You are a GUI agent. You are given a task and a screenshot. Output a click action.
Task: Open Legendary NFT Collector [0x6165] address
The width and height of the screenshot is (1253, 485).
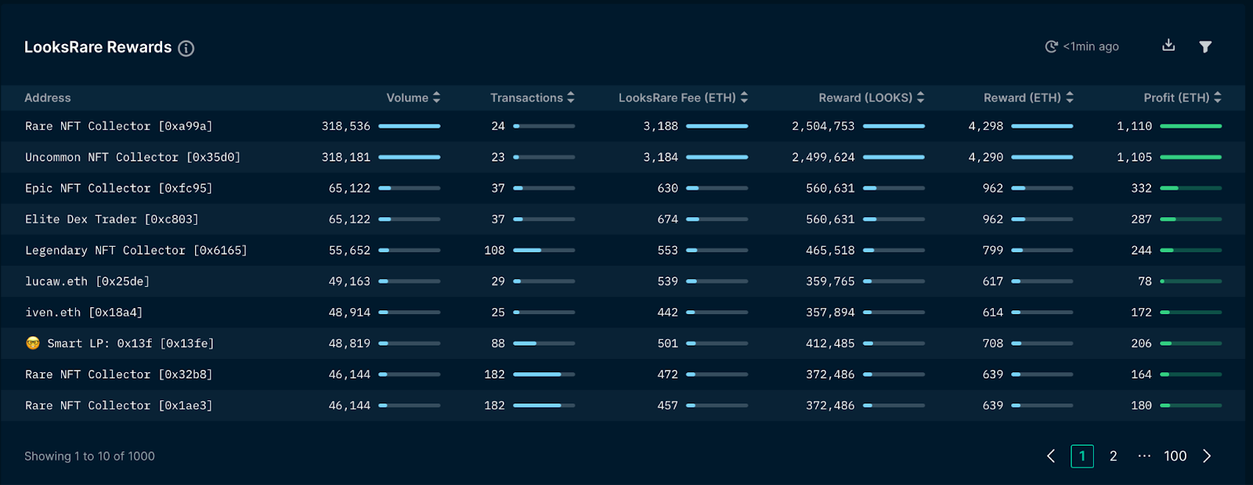(135, 251)
